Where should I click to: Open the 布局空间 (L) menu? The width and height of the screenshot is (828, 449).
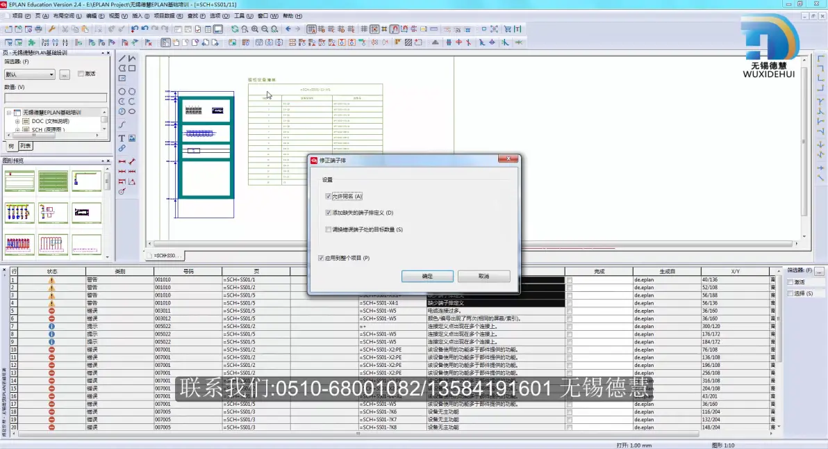coord(67,16)
